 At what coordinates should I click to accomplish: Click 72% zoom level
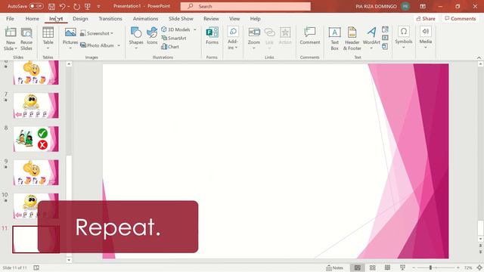point(468,267)
